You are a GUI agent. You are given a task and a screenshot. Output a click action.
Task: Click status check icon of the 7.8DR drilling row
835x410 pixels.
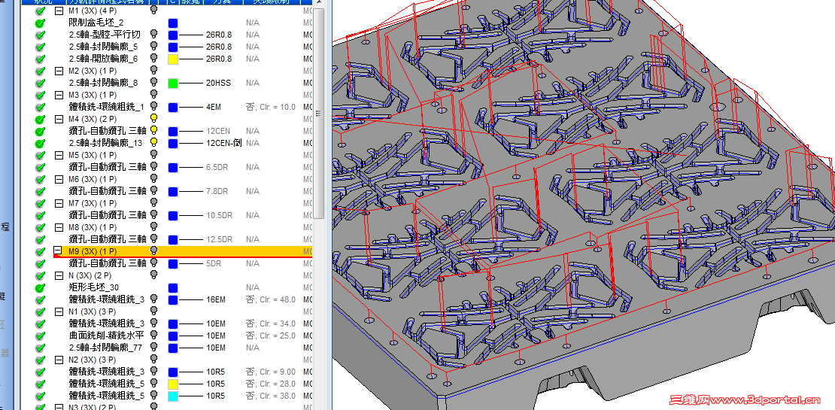click(x=40, y=191)
